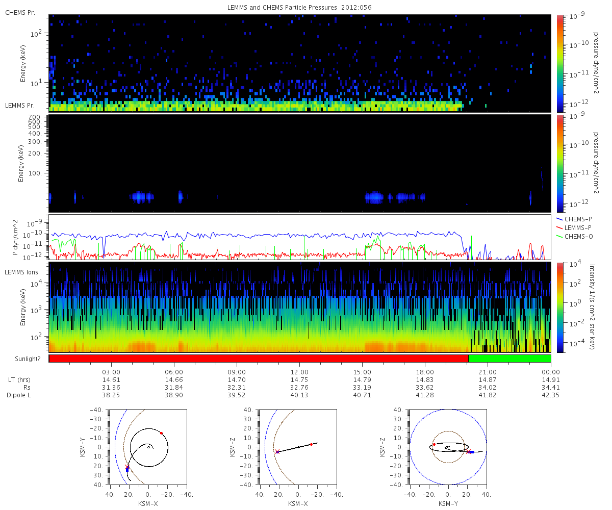The height and width of the screenshot is (510, 612).
Task: Click the Dipole L row label
Action: pos(19,395)
